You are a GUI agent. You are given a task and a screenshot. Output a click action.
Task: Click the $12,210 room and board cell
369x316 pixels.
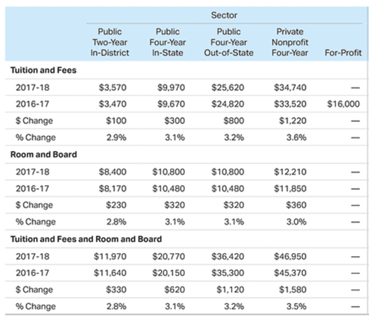290,172
